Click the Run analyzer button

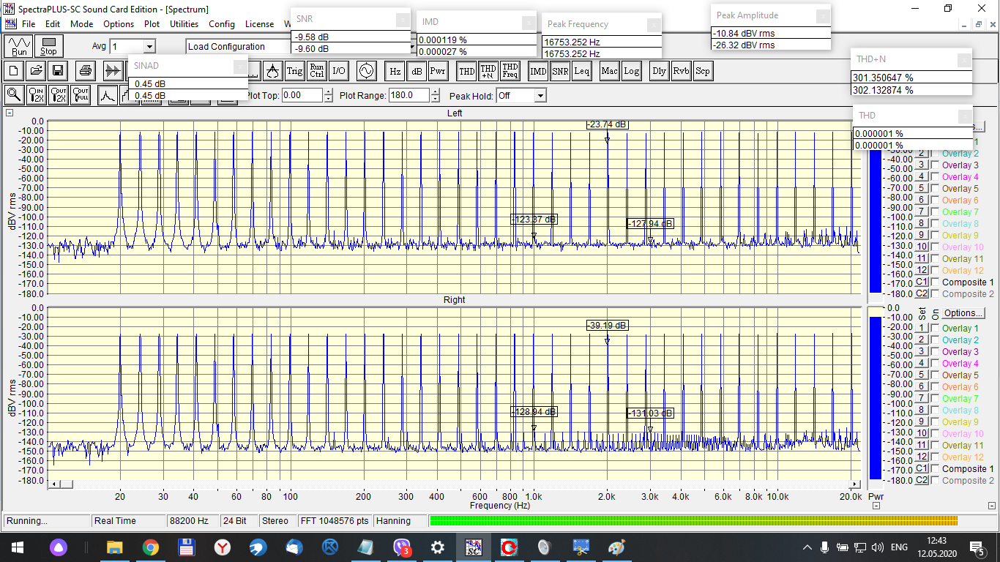point(19,47)
